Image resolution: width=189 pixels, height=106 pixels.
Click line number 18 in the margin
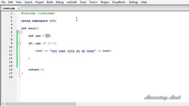click(x=11, y=77)
